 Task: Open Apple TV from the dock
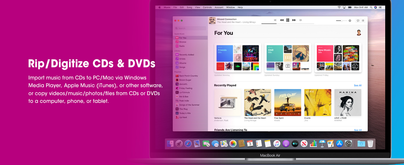pyautogui.click(x=295, y=144)
